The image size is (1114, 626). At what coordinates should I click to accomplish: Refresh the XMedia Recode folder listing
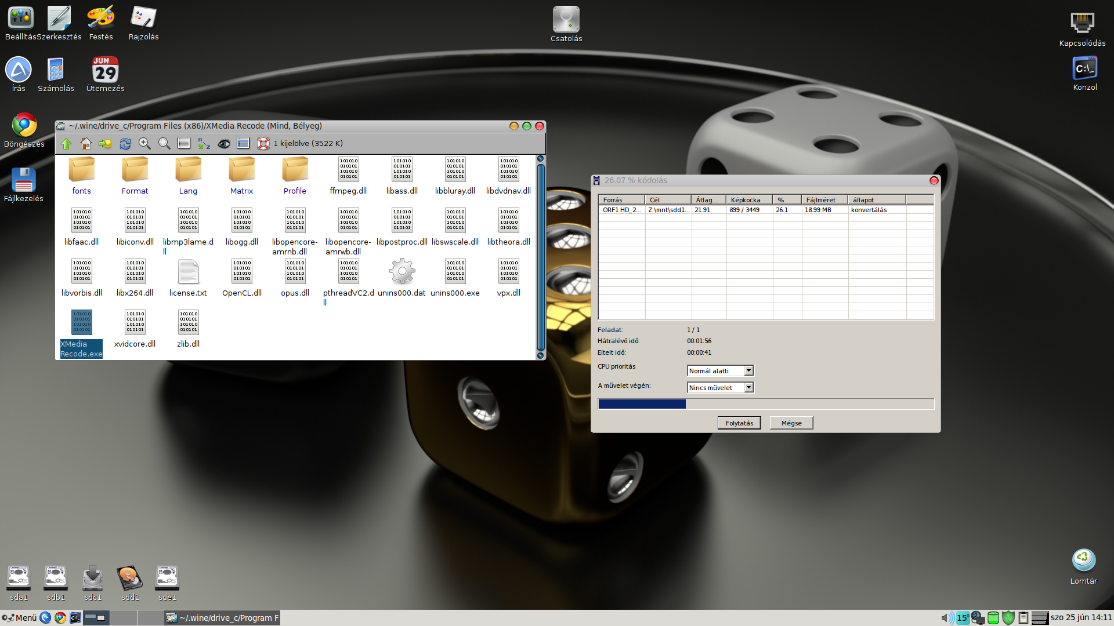pyautogui.click(x=125, y=144)
